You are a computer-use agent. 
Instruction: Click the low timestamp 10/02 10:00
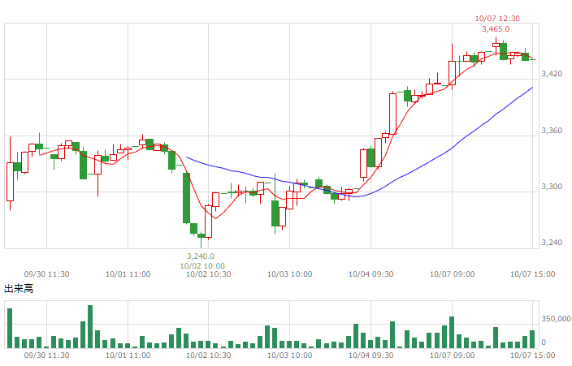click(202, 266)
